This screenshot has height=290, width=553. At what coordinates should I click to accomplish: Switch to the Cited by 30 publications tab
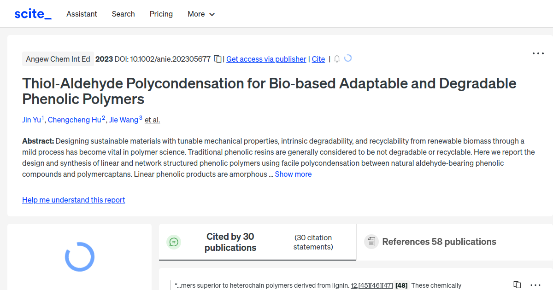tap(230, 242)
